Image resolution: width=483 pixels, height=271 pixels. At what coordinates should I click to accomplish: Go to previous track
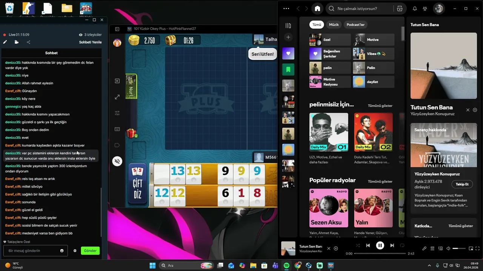(368, 245)
